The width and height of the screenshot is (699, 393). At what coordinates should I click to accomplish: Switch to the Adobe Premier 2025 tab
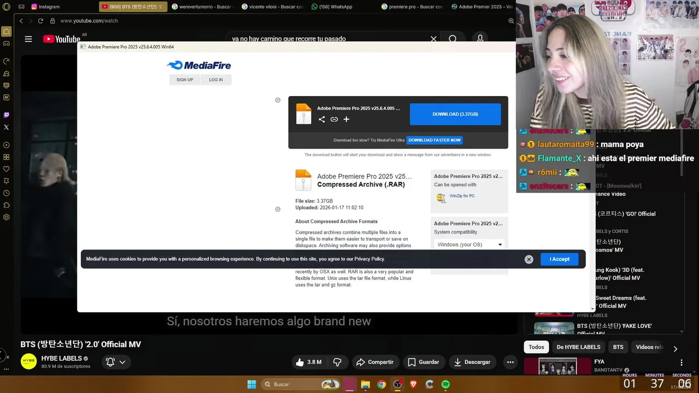[x=482, y=7]
